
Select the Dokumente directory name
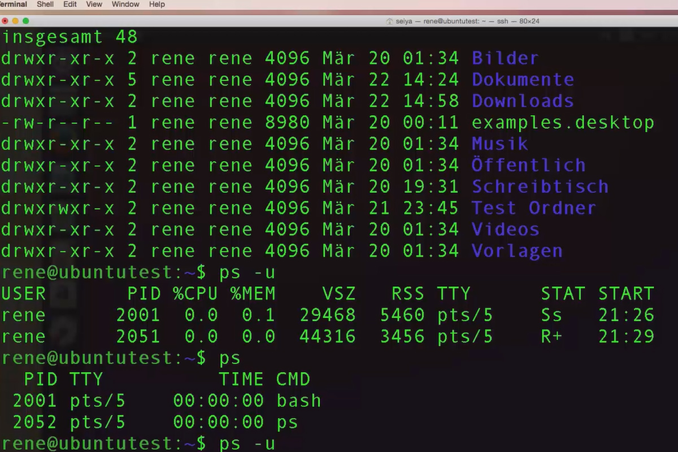coord(522,79)
